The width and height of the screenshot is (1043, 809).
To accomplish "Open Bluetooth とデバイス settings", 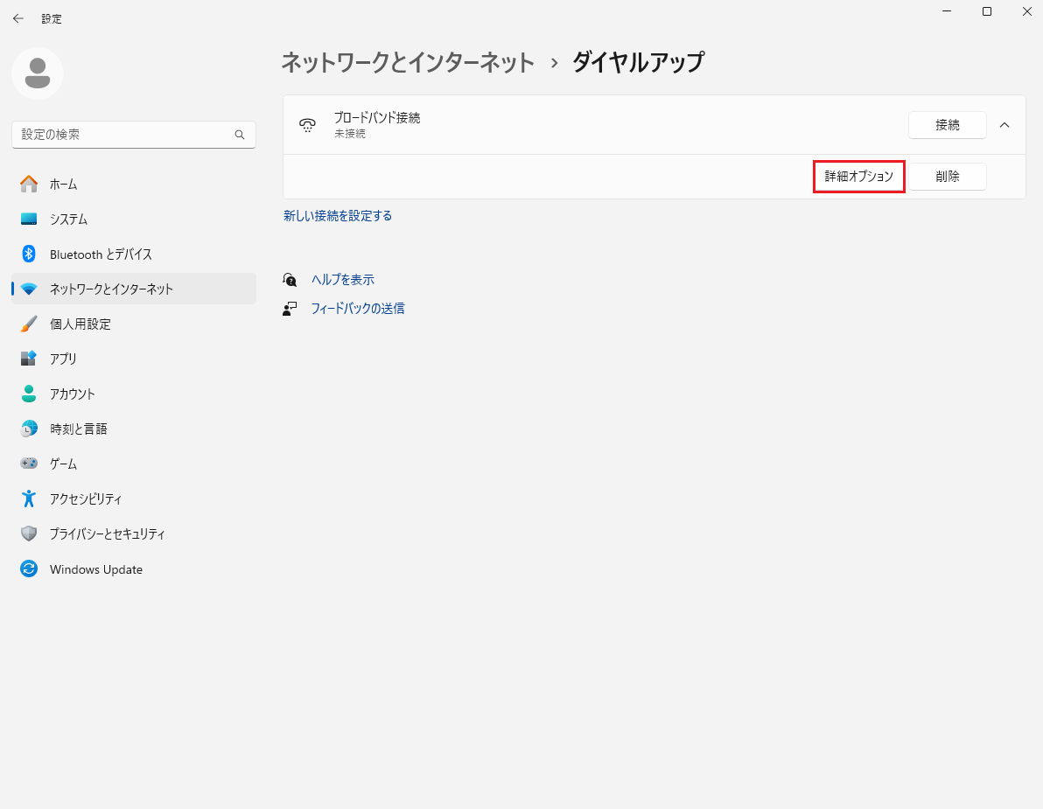I will pos(101,254).
